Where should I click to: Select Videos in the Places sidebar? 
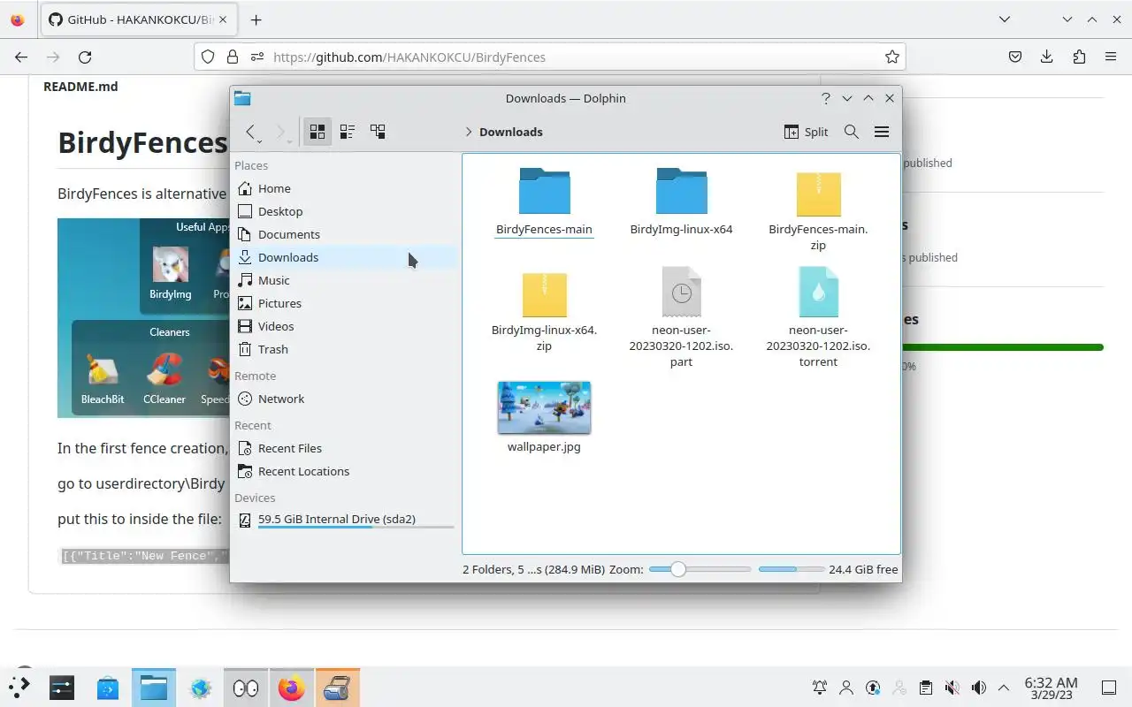click(x=345, y=326)
